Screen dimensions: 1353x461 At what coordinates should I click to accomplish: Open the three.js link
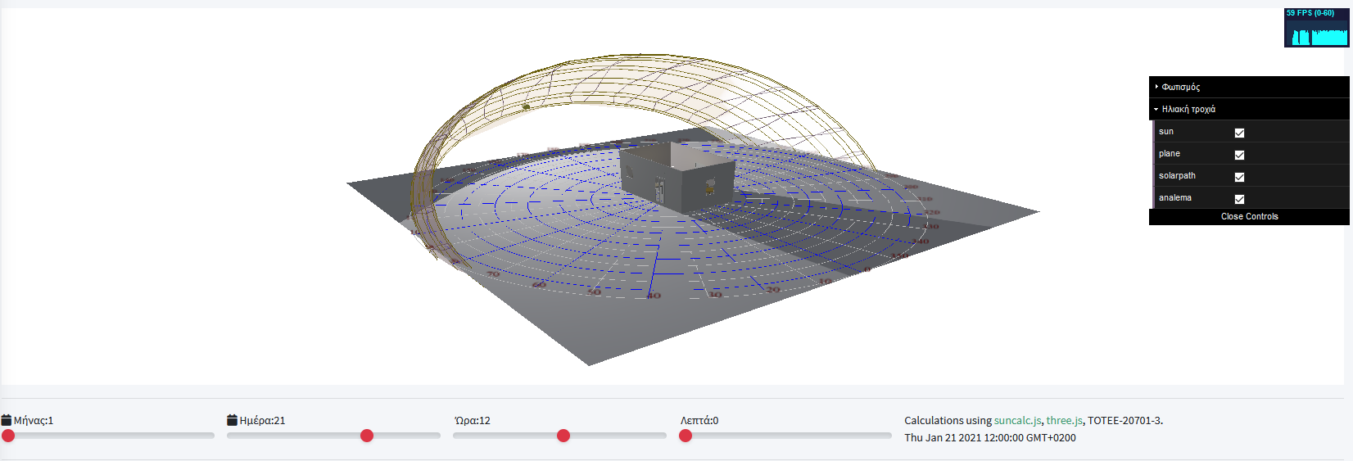1064,420
